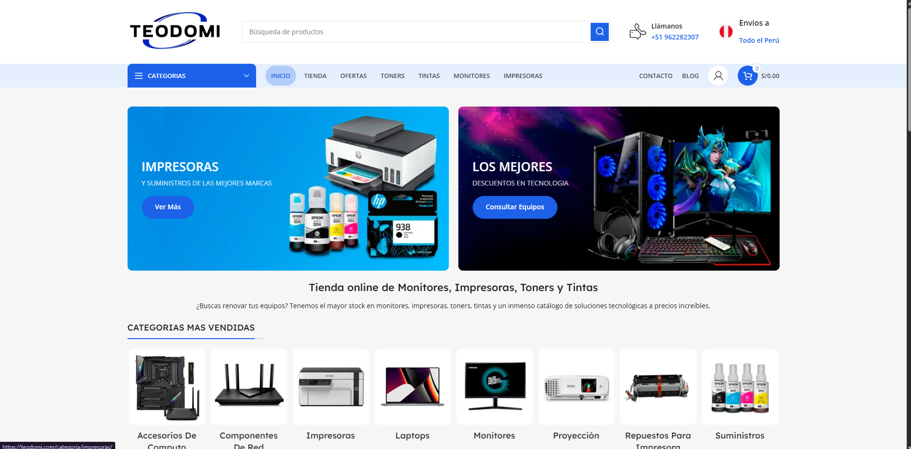
Task: Click the product search input field
Action: (416, 32)
